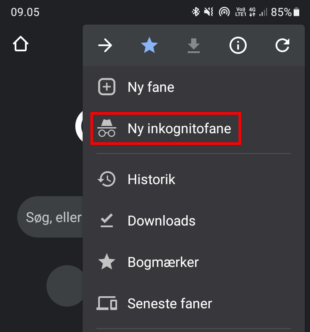The height and width of the screenshot is (332, 310).
Task: Open Seneste faner entry
Action: [170, 304]
